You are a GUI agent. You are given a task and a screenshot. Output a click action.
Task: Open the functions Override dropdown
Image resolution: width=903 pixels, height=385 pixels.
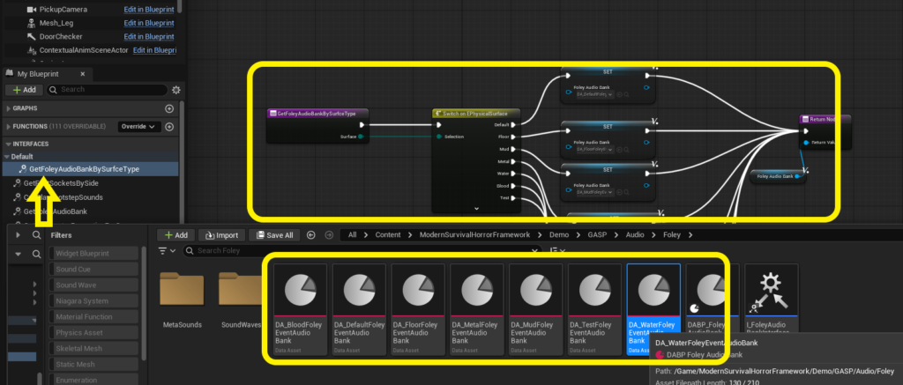(138, 127)
